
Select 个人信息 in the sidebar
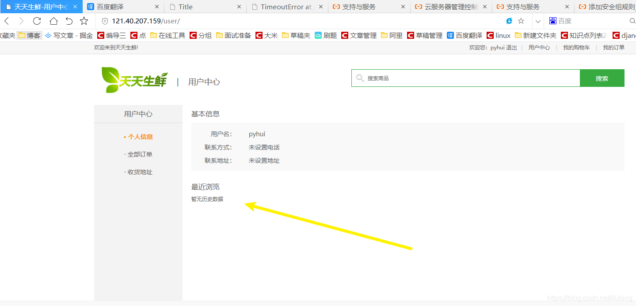point(140,137)
